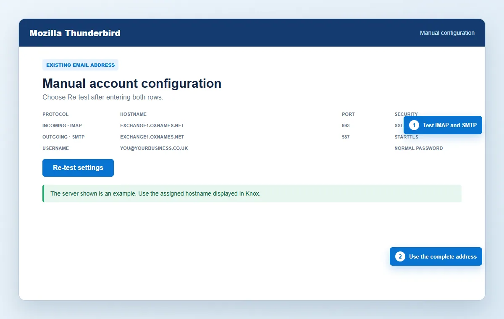Click the Existing Email Address badge
504x319 pixels.
[x=80, y=65]
